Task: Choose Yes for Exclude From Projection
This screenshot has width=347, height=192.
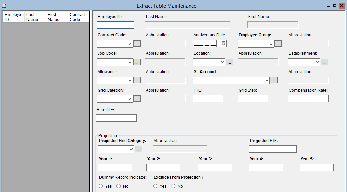Action: 155,186
